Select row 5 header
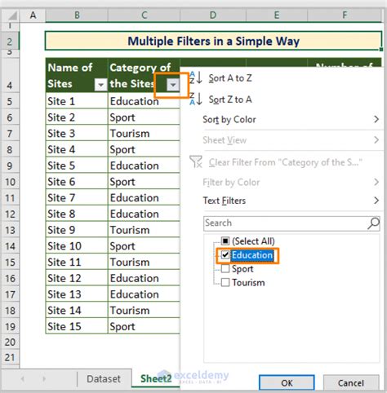The image size is (387, 393). pos(10,101)
